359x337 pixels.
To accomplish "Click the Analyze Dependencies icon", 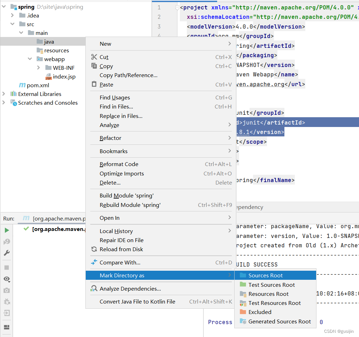I will coord(94,289).
